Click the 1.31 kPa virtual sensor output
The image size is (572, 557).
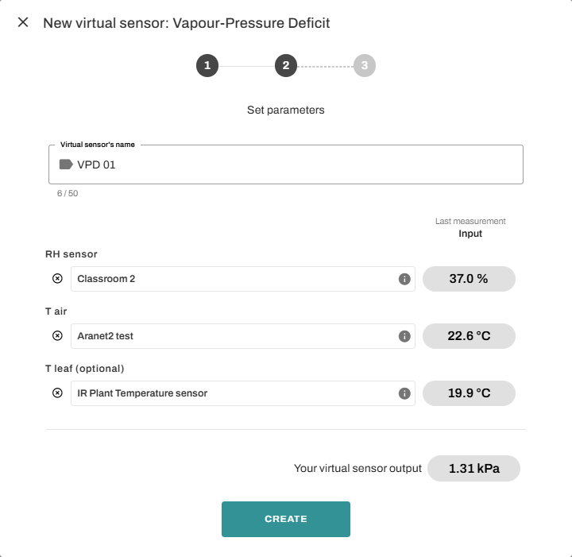473,469
